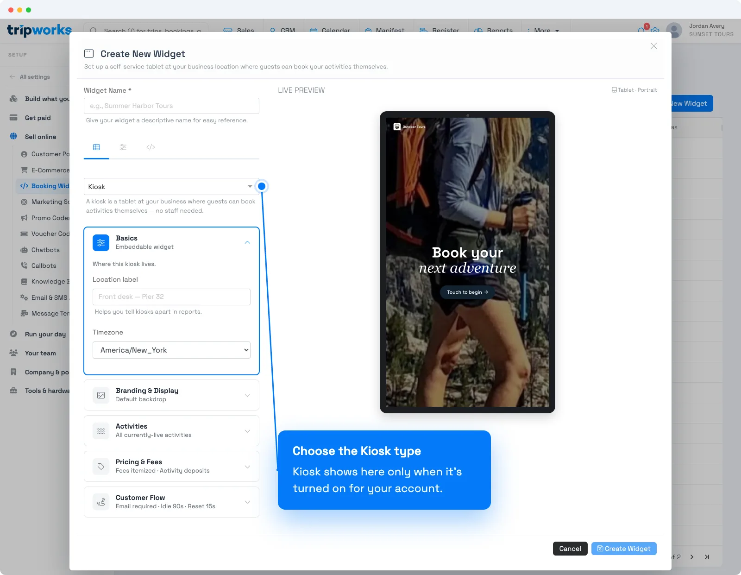Expand the Customer Flow section
The width and height of the screenshot is (741, 575).
[x=247, y=502]
